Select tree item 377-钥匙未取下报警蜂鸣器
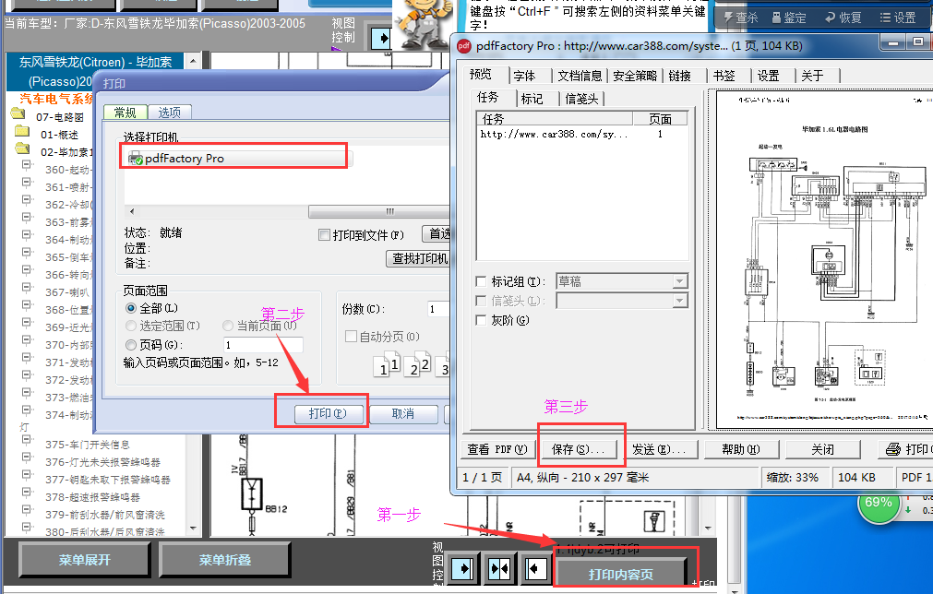 click(108, 480)
